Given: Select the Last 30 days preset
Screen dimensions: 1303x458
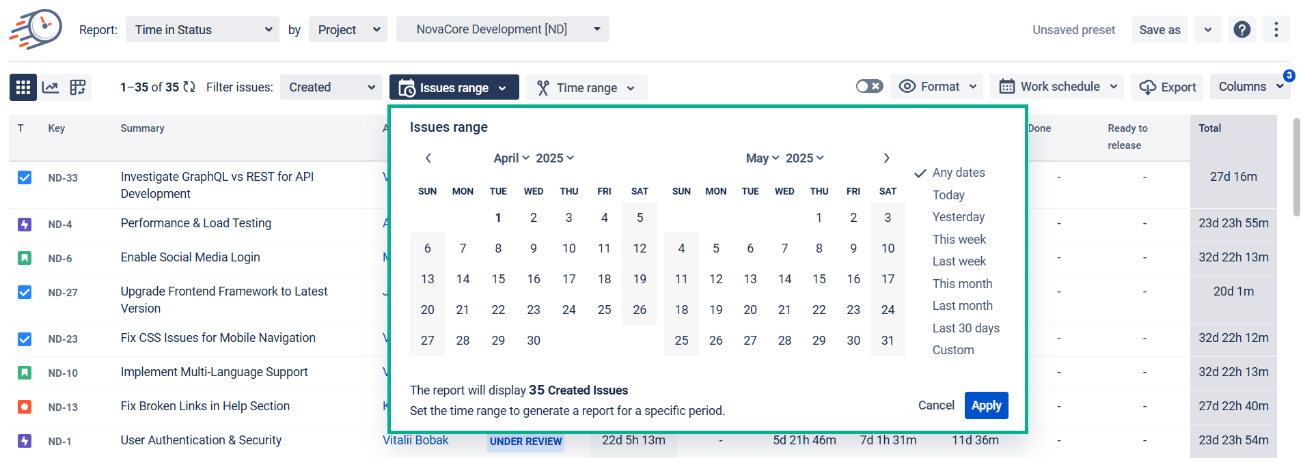Looking at the screenshot, I should (965, 328).
